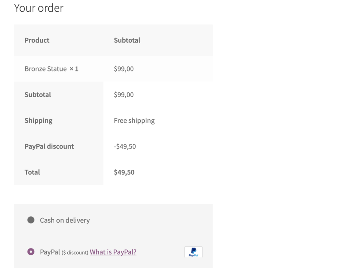Click the PayPal payment method label
Image resolution: width=352 pixels, height=268 pixels.
(50, 252)
